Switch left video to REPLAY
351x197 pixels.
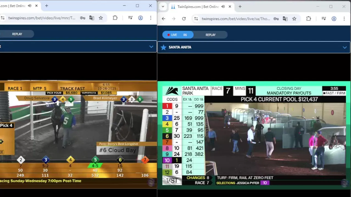17,34
